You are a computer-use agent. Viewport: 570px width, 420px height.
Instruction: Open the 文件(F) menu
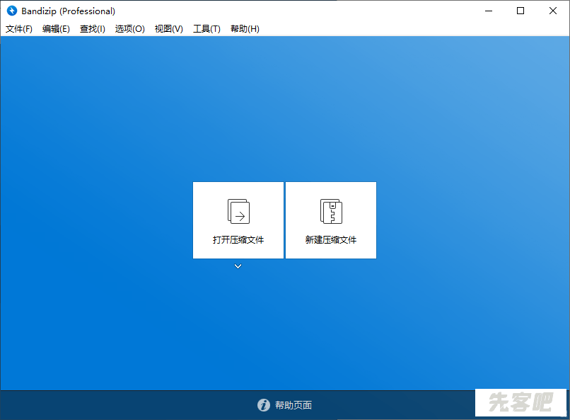[x=19, y=29]
